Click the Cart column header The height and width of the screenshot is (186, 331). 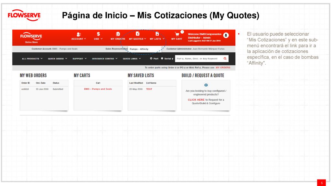click(98, 83)
